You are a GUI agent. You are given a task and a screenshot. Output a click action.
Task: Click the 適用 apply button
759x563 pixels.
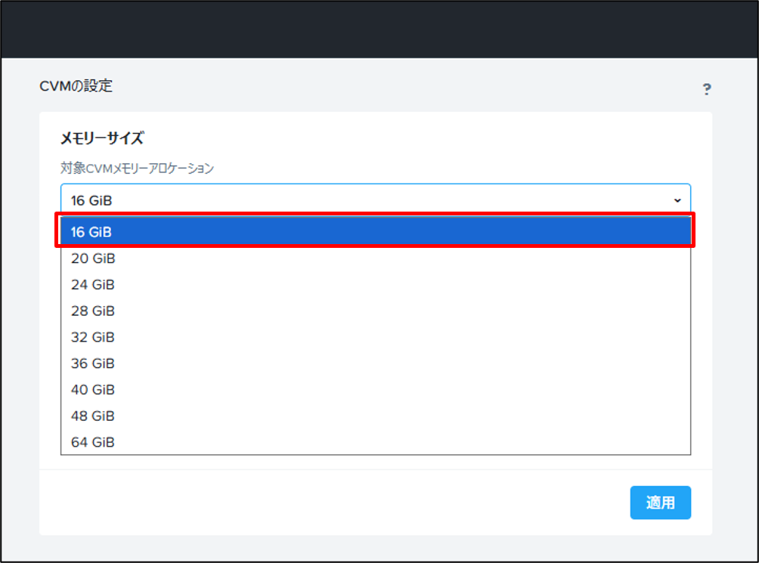click(660, 503)
